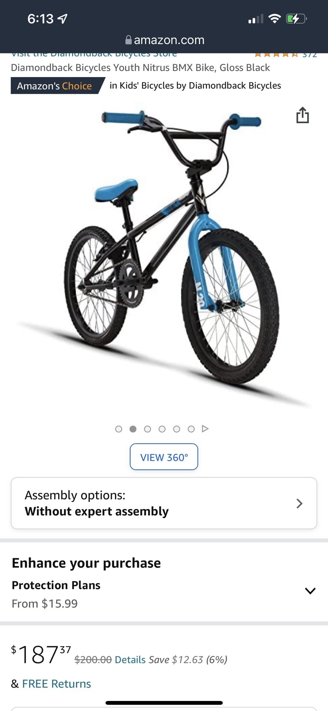The image size is (328, 711).
Task: Click the VIEW 360° button
Action: click(164, 457)
